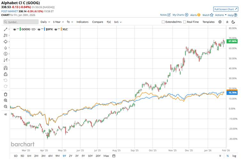The height and width of the screenshot is (160, 241).
Task: Select the 6M time range
Action: tap(50, 156)
